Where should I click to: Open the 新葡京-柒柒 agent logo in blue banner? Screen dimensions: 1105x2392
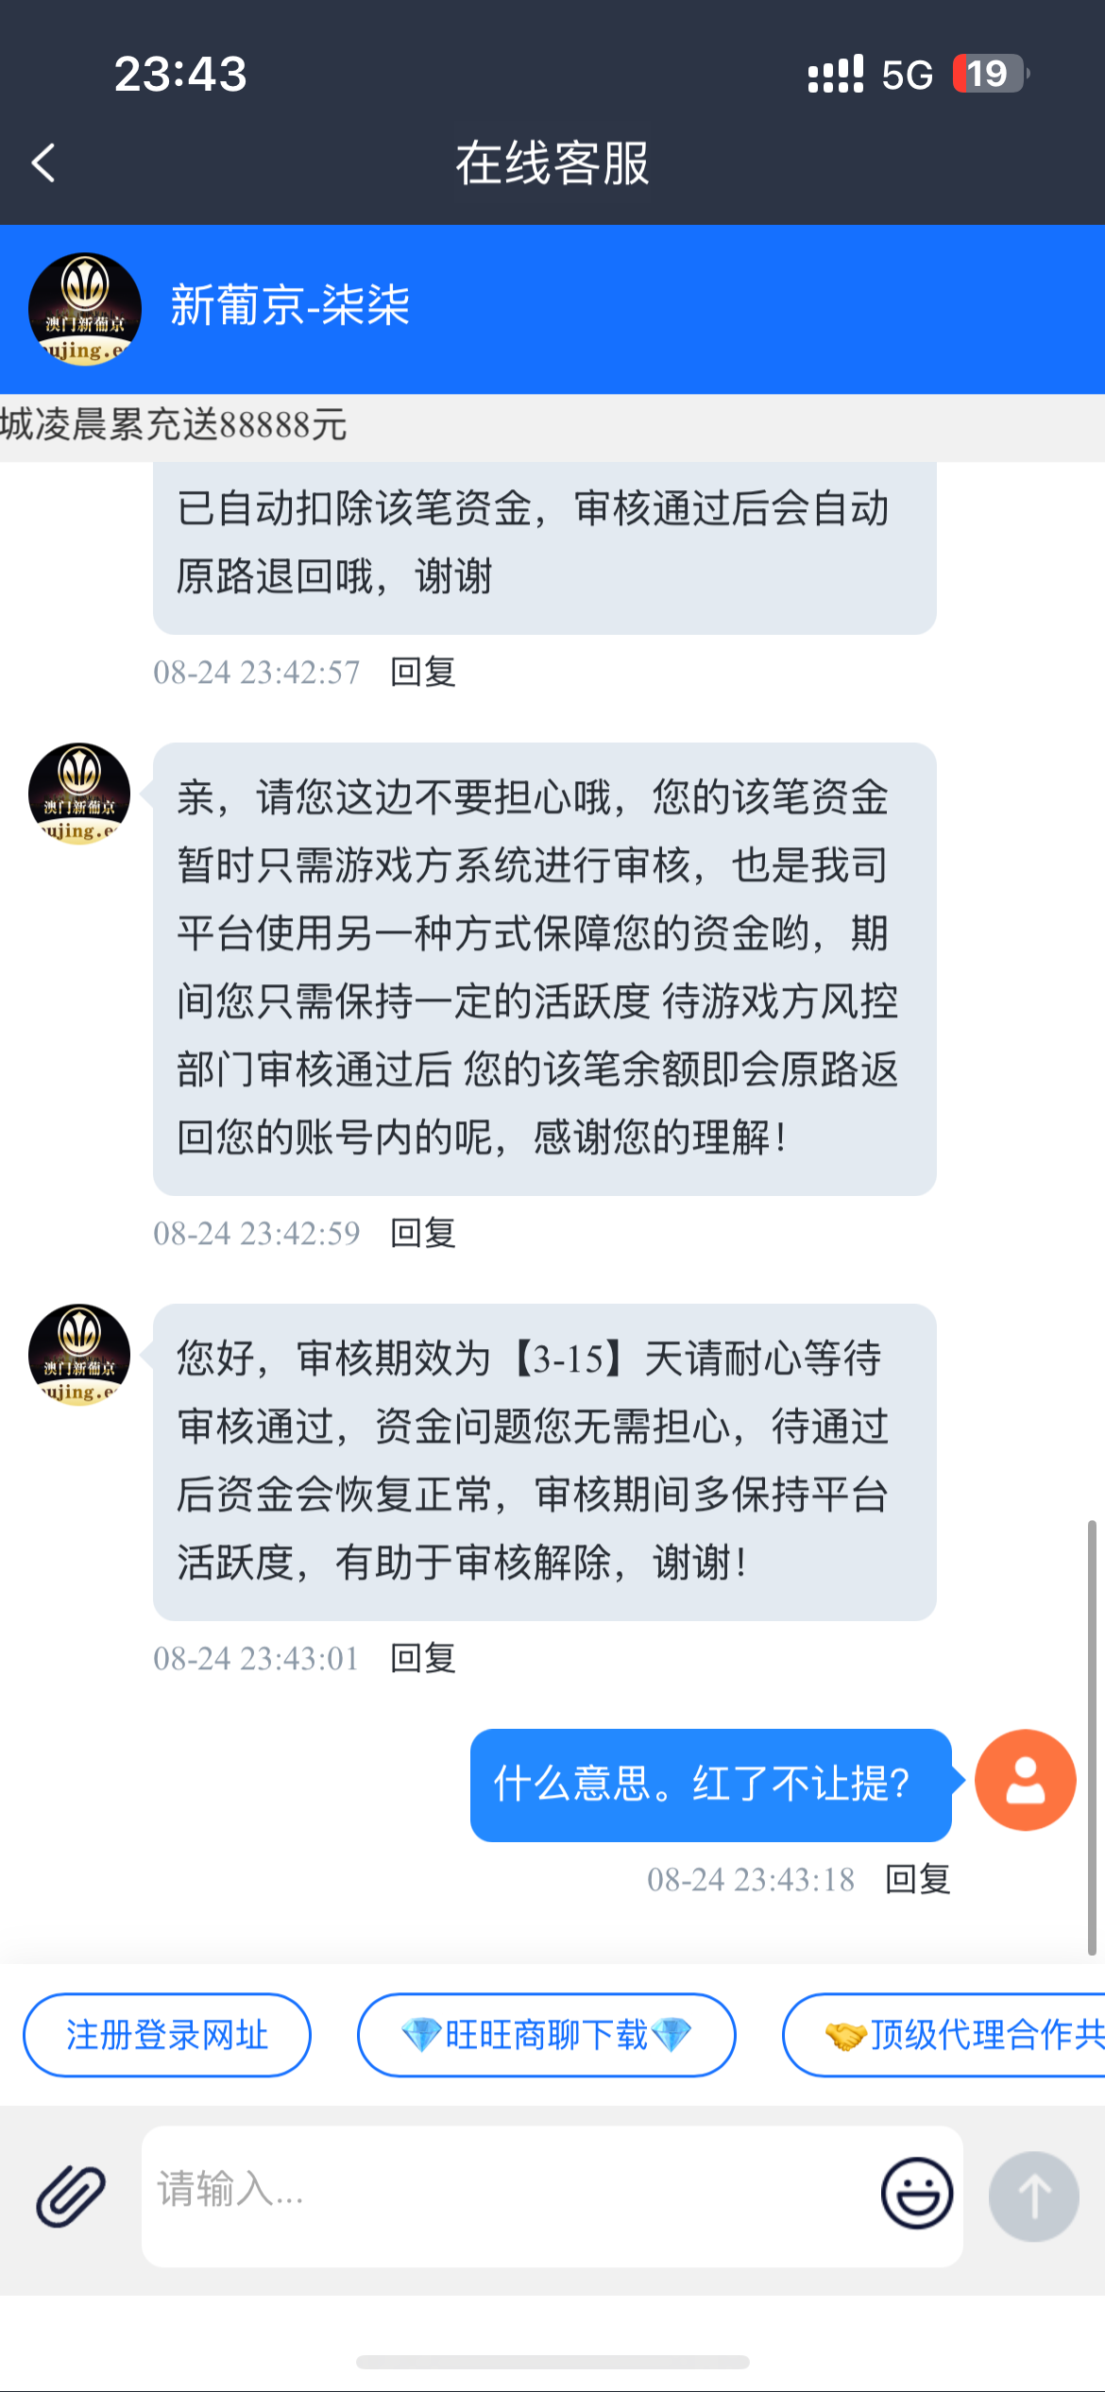click(85, 309)
